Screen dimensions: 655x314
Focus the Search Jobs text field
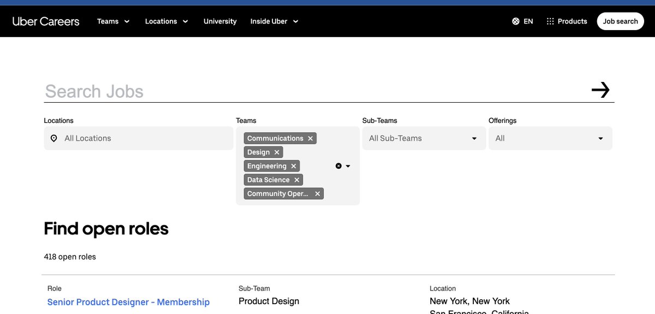314,91
